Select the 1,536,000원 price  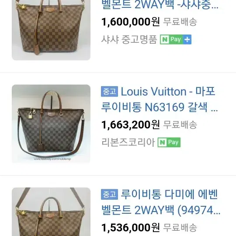131,228
